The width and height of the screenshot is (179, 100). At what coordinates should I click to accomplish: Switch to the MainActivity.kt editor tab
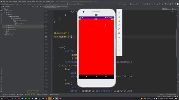[50, 7]
